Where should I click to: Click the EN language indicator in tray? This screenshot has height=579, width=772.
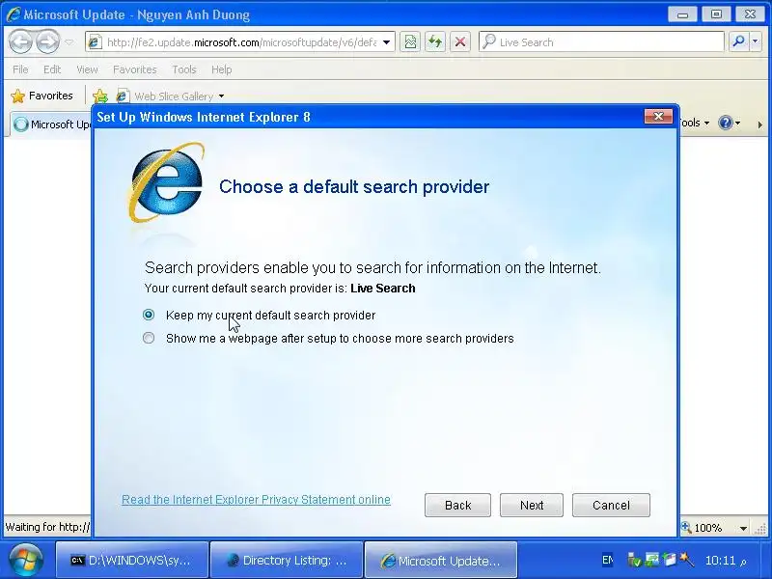point(608,560)
